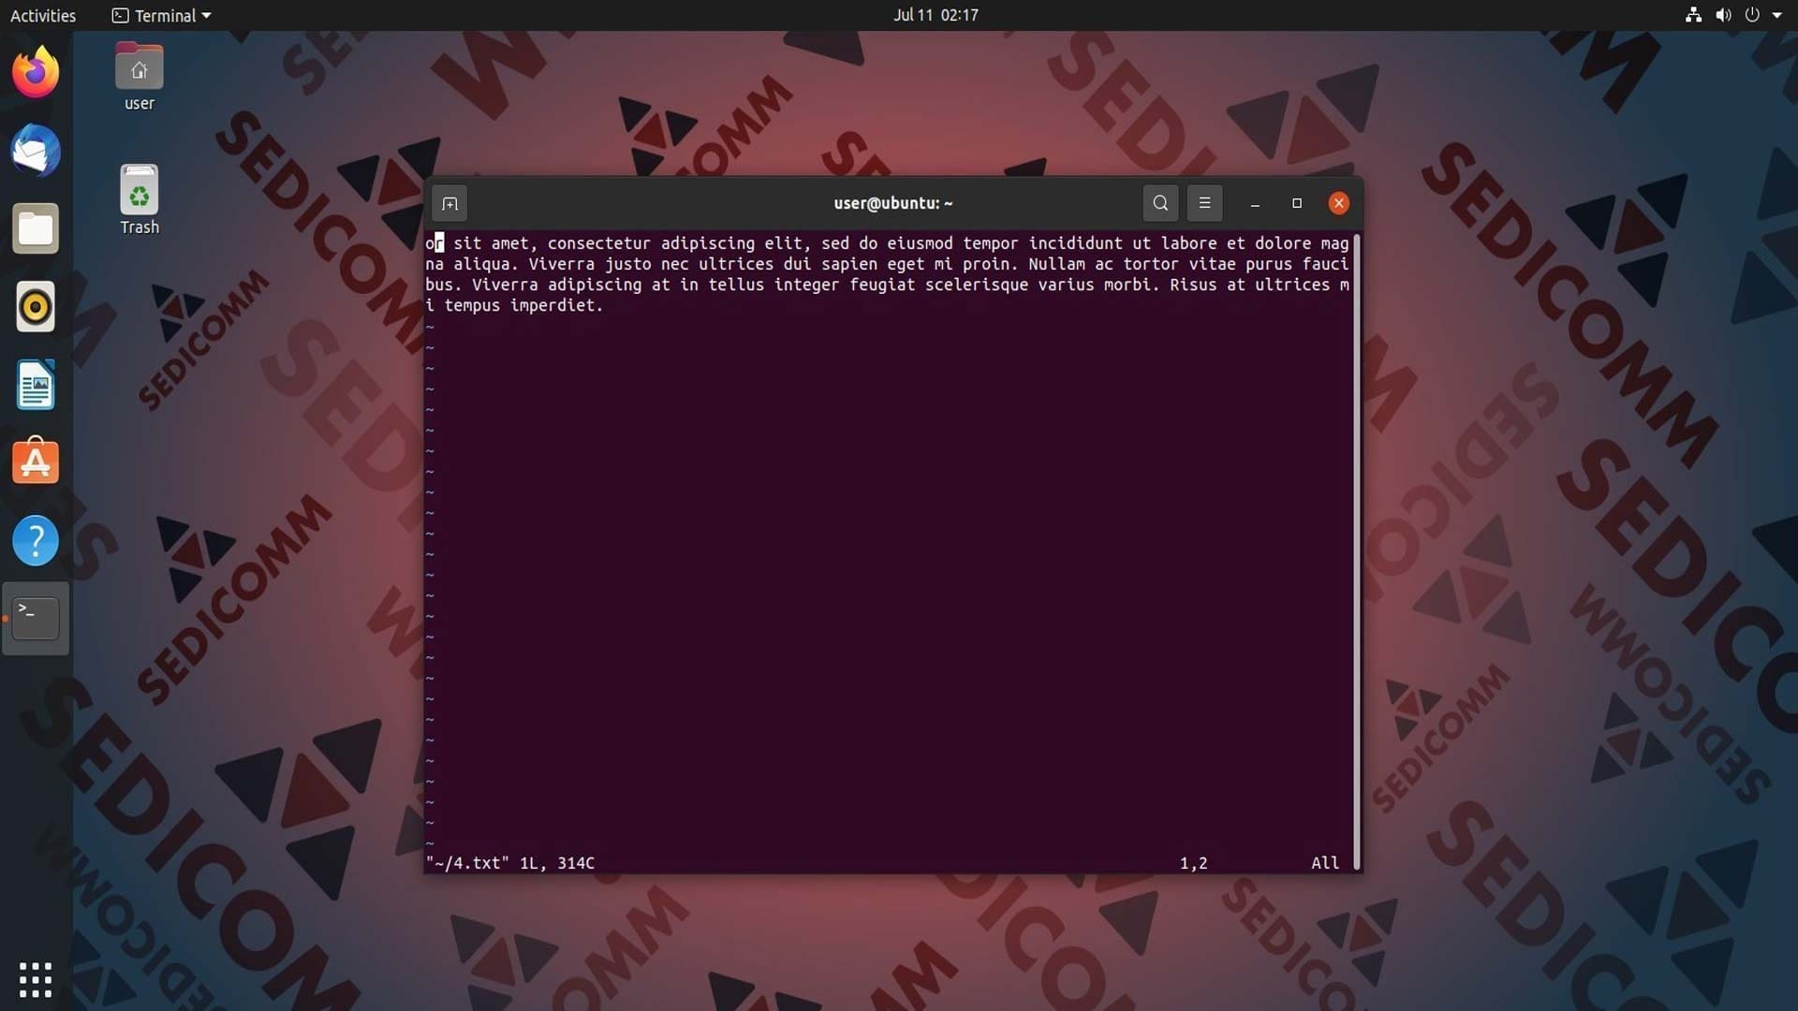The height and width of the screenshot is (1011, 1798).
Task: Open the Files manager from the dock
Action: [36, 228]
